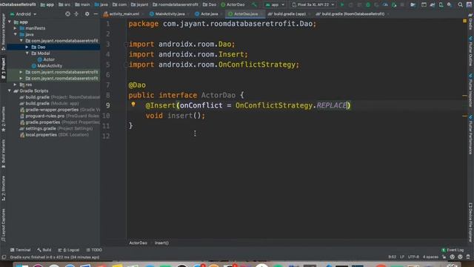Click the yellow warning indicator at editor top-right
The height and width of the screenshot is (267, 474).
point(464,21)
